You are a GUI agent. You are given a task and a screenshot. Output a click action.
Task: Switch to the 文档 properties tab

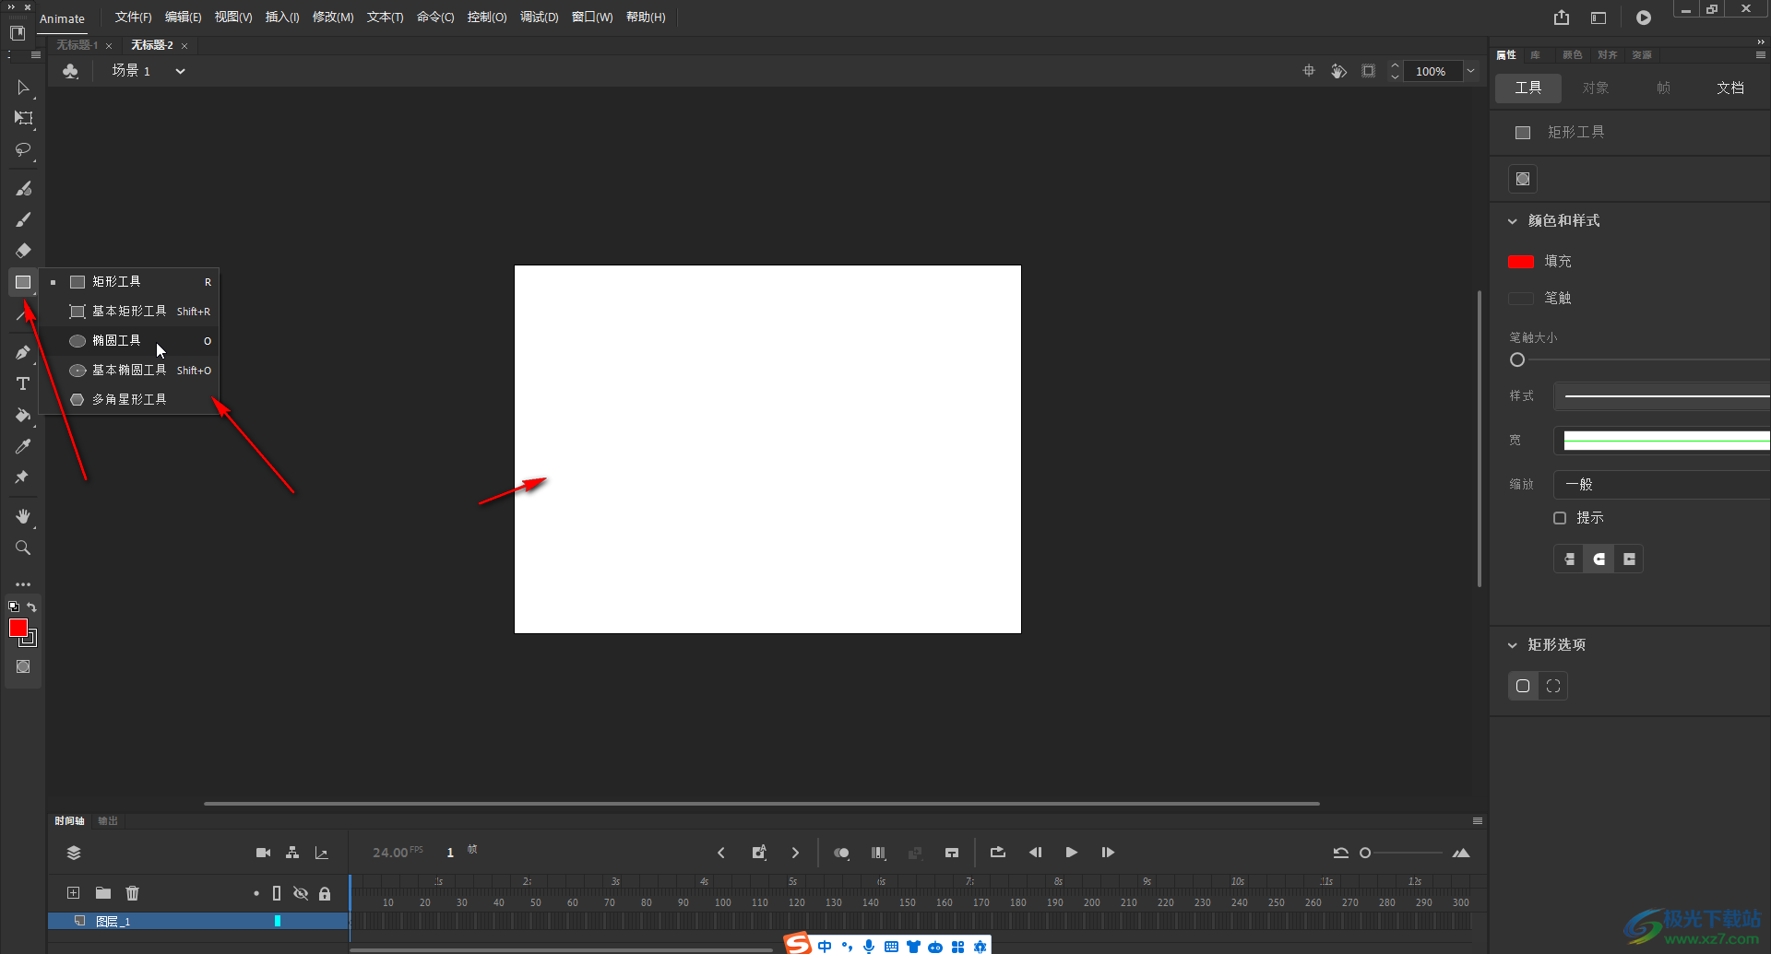pos(1730,88)
